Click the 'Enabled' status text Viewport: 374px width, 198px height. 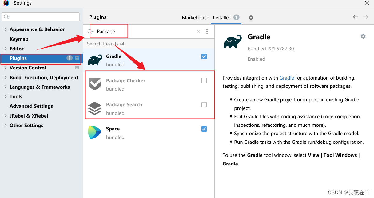(x=256, y=59)
